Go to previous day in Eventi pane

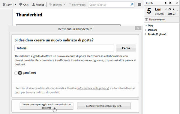[x=165, y=3]
